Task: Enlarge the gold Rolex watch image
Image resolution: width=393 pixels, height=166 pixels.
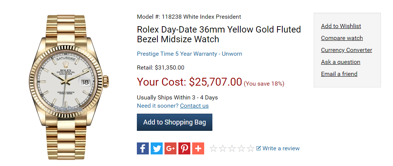Action: pyautogui.click(x=69, y=87)
